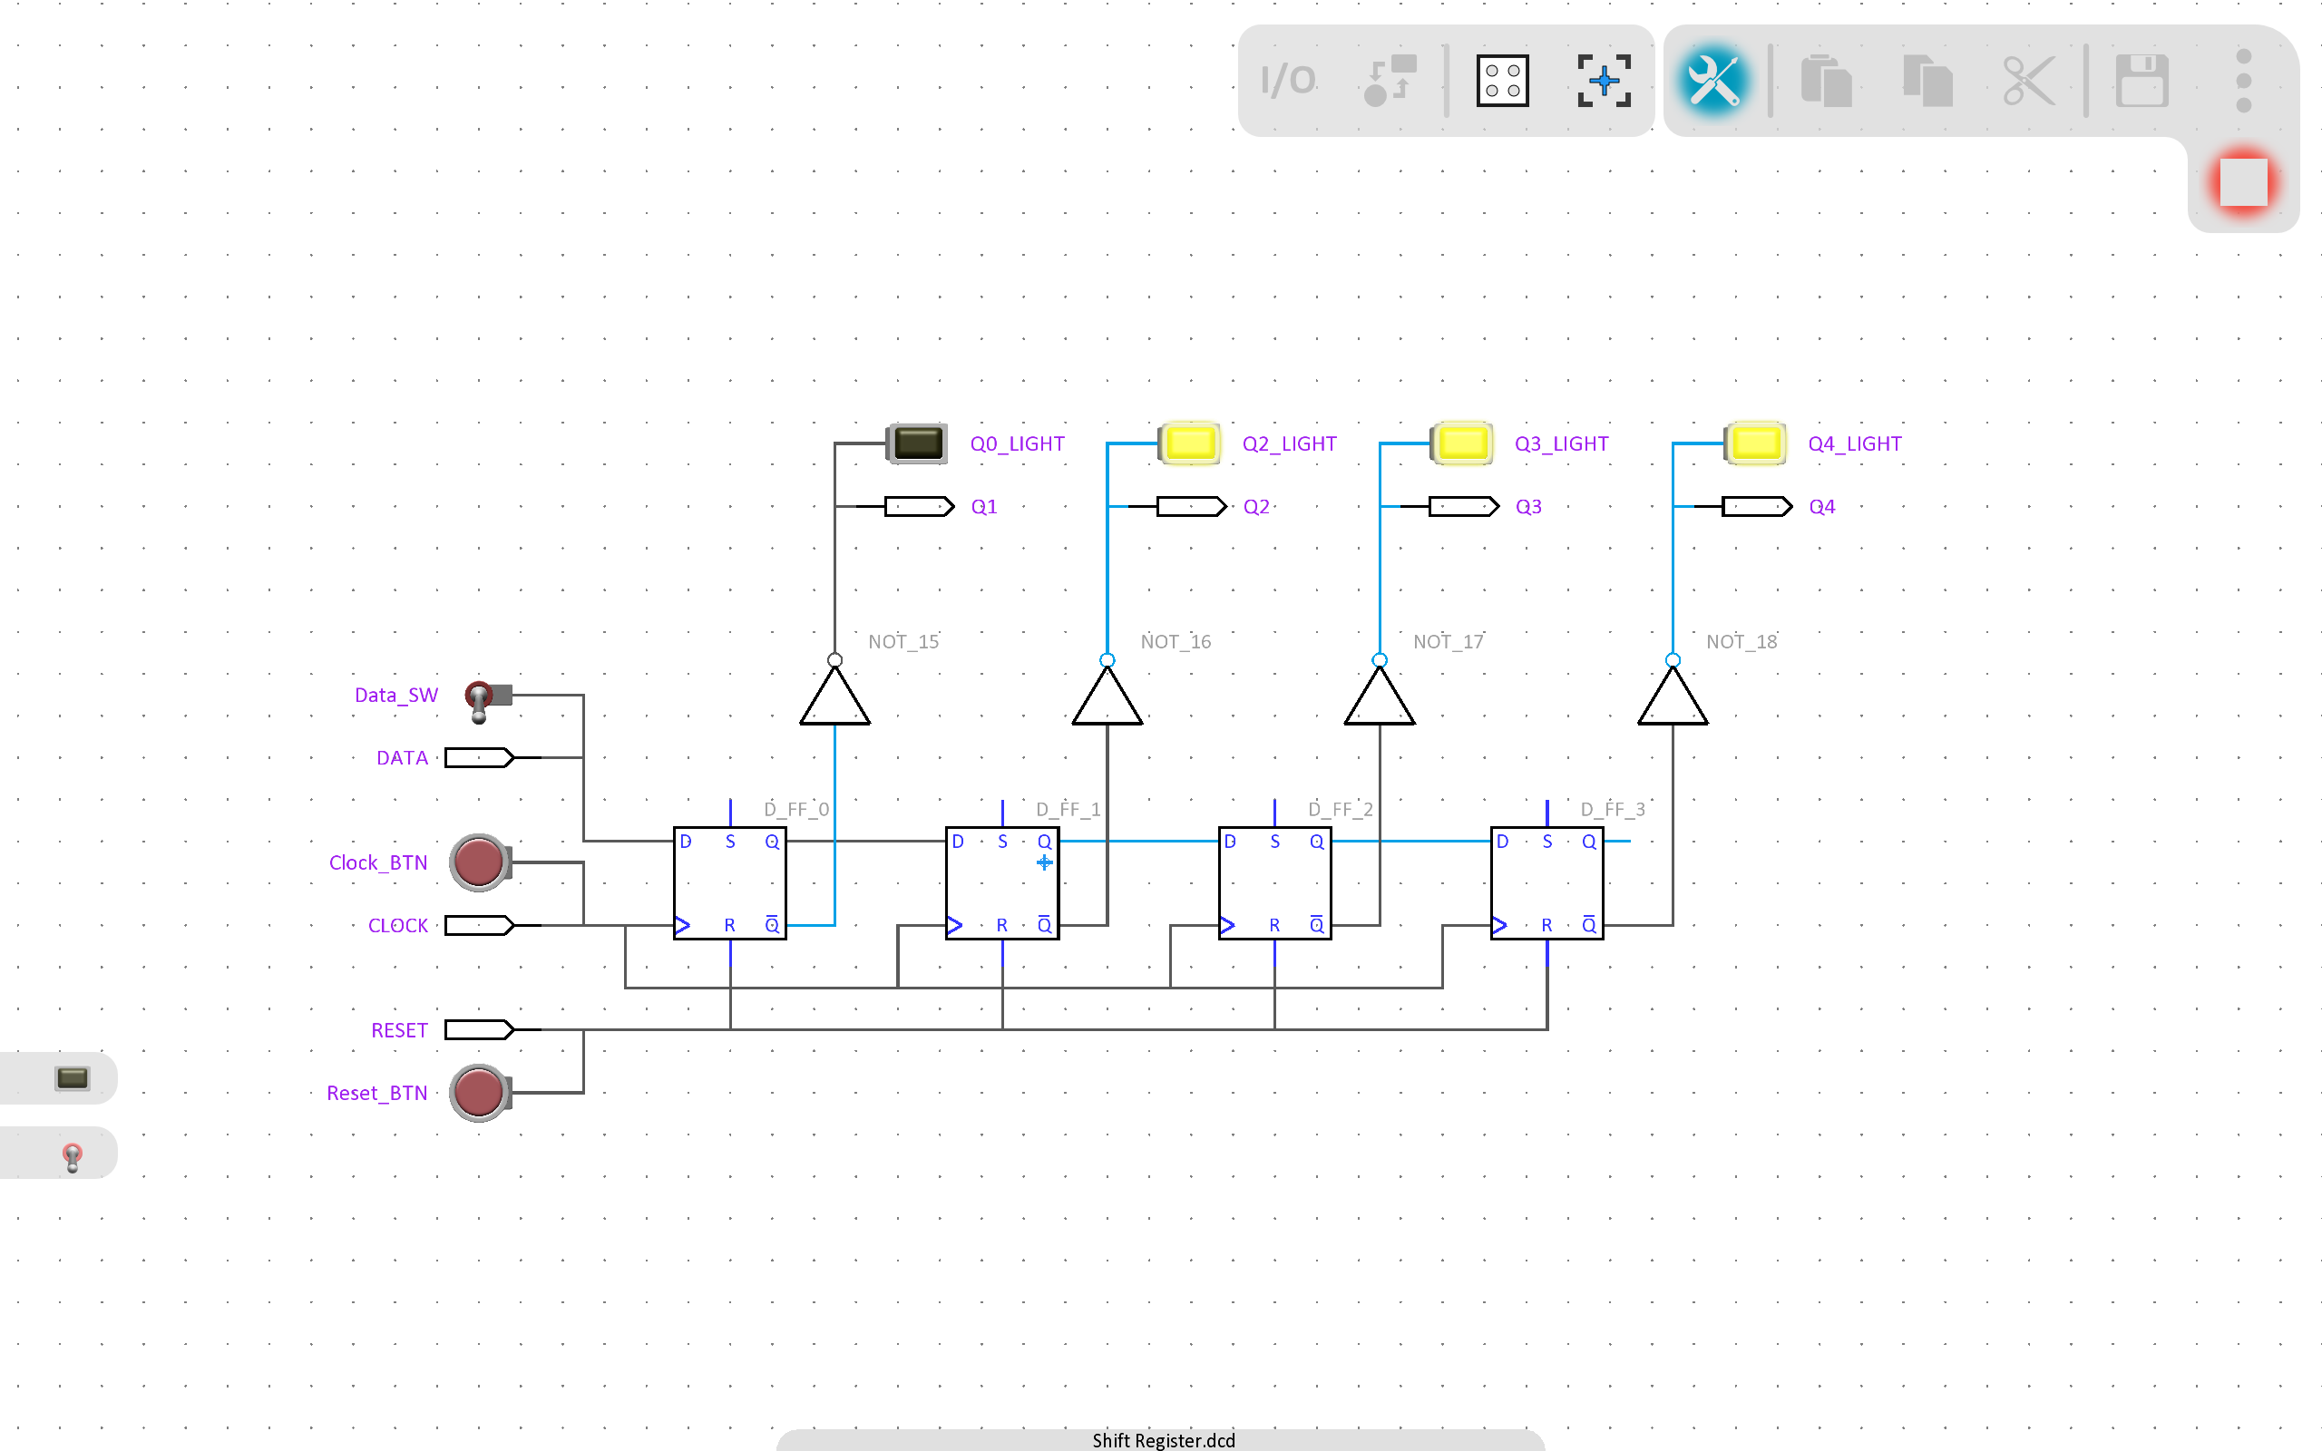Click the paste clipboard icon

pos(1825,81)
